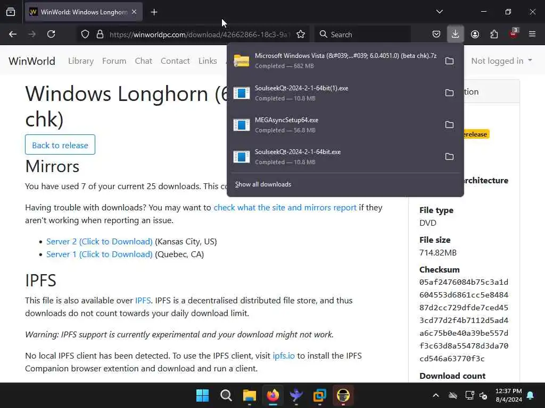The height and width of the screenshot is (408, 545).
Task: Focus the Search box in toolbar
Action: click(363, 35)
